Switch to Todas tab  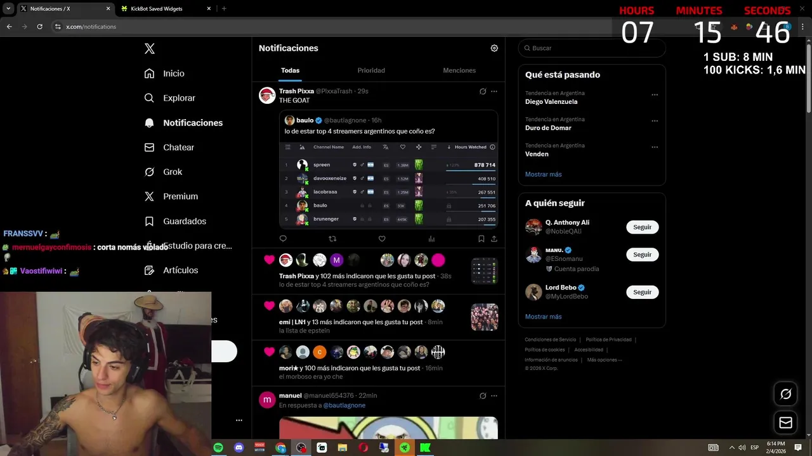[290, 70]
